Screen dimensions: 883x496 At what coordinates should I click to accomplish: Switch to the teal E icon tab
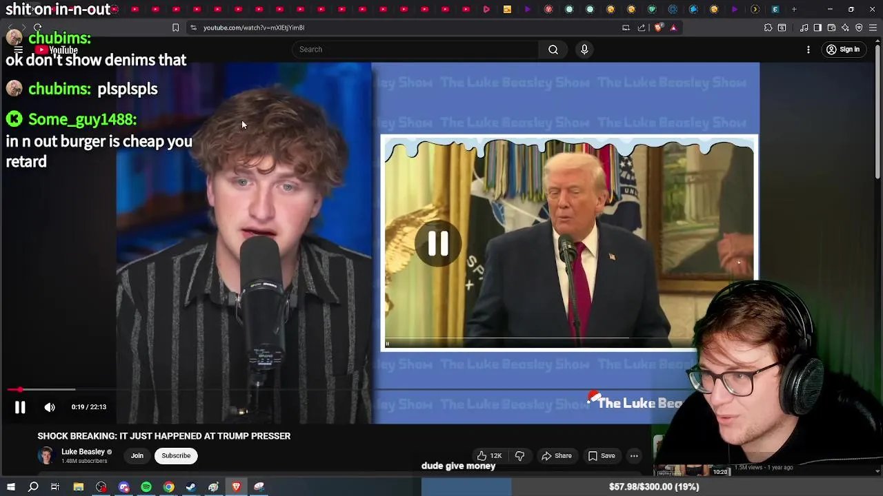pos(775,10)
